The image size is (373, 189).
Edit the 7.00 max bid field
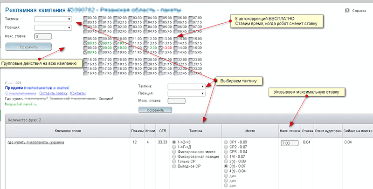click(x=290, y=143)
